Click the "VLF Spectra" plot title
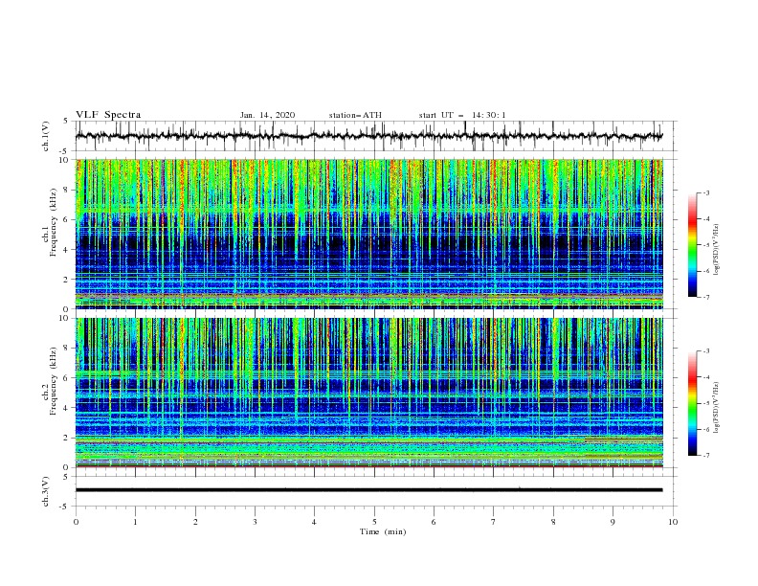The image size is (758, 586). point(108,115)
